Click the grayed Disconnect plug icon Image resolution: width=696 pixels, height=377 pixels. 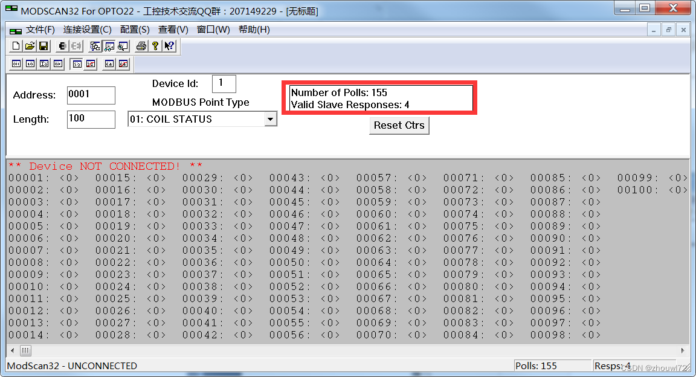pos(76,46)
